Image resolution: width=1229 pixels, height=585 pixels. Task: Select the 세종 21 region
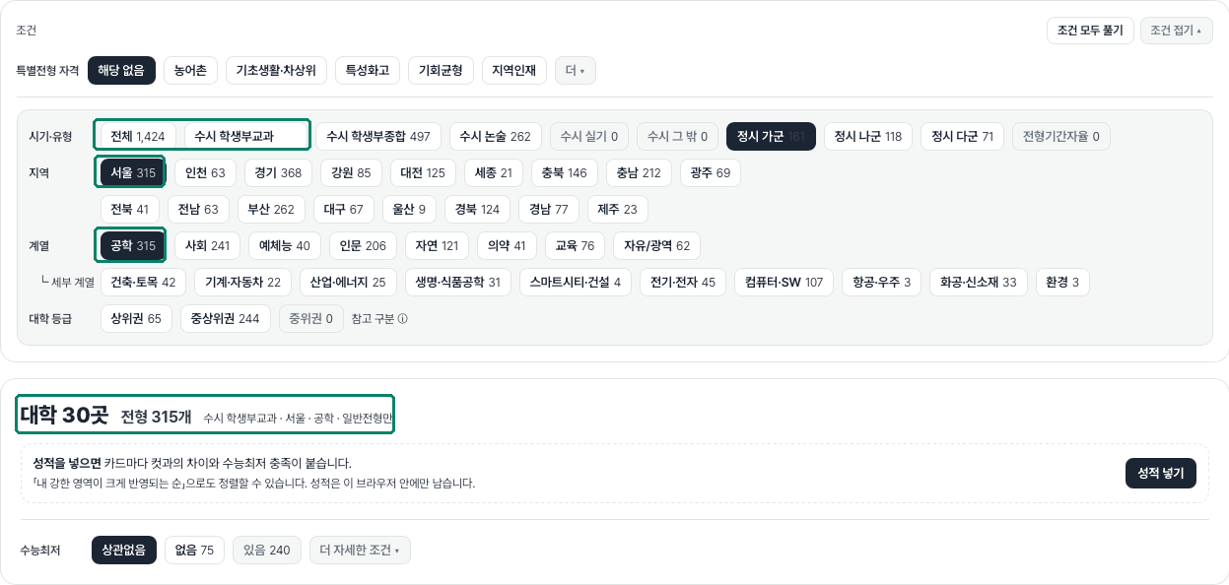pyautogui.click(x=494, y=173)
